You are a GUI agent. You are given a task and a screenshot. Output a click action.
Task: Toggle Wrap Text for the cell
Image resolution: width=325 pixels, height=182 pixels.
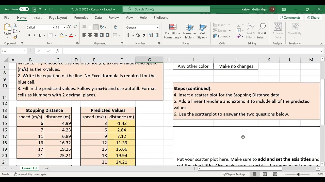point(115,27)
